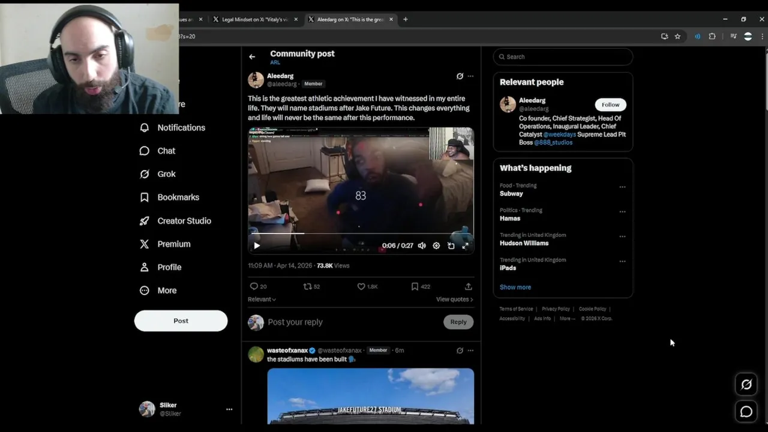Open the Privacy Policy link
This screenshot has height=432, width=768.
coord(556,309)
